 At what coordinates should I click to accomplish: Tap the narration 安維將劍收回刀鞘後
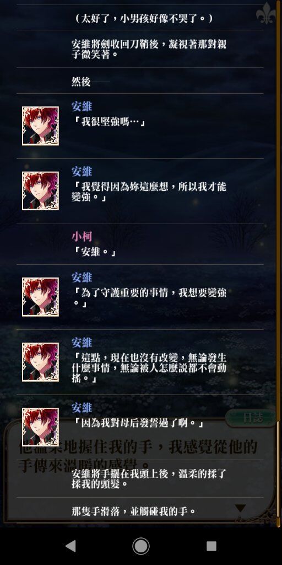149,49
